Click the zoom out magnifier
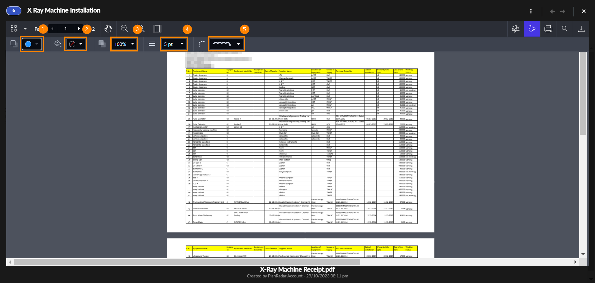The width and height of the screenshot is (595, 283). (x=124, y=29)
